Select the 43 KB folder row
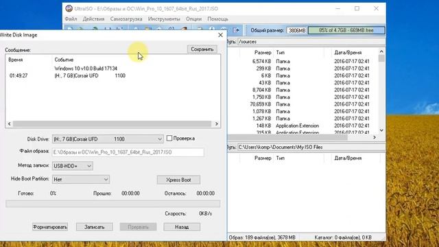The image size is (439, 247). (x=303, y=82)
